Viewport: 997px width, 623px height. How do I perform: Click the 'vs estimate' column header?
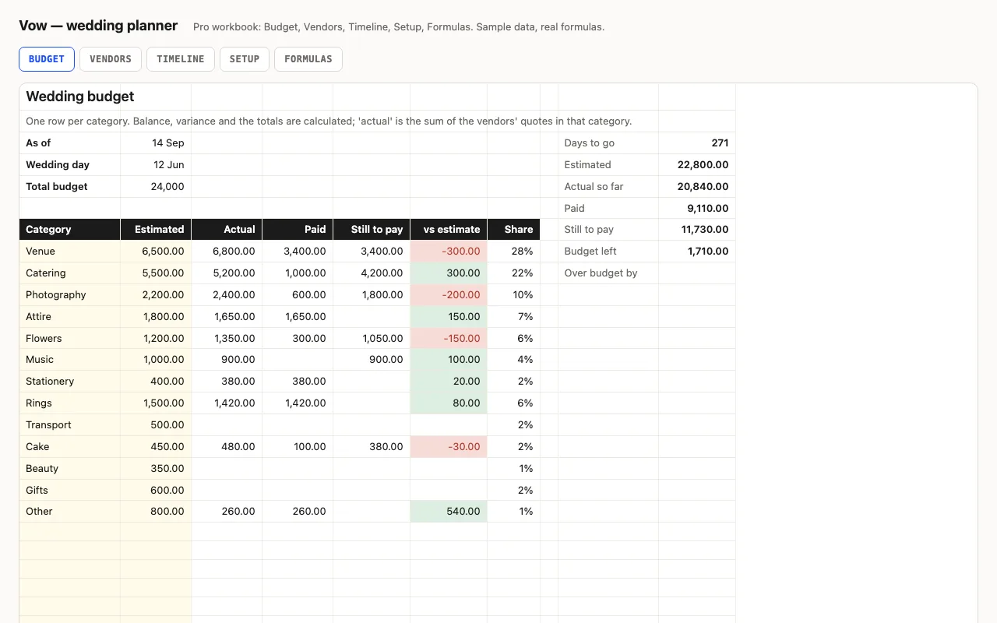point(449,230)
